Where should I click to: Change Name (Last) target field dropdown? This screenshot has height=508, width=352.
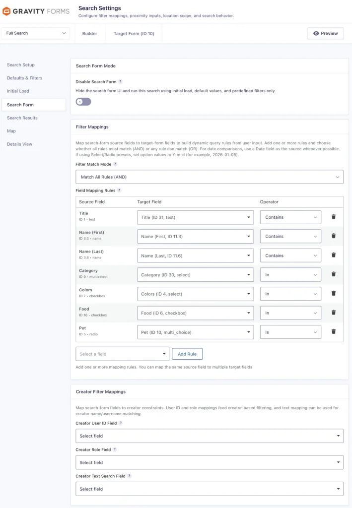(196, 255)
